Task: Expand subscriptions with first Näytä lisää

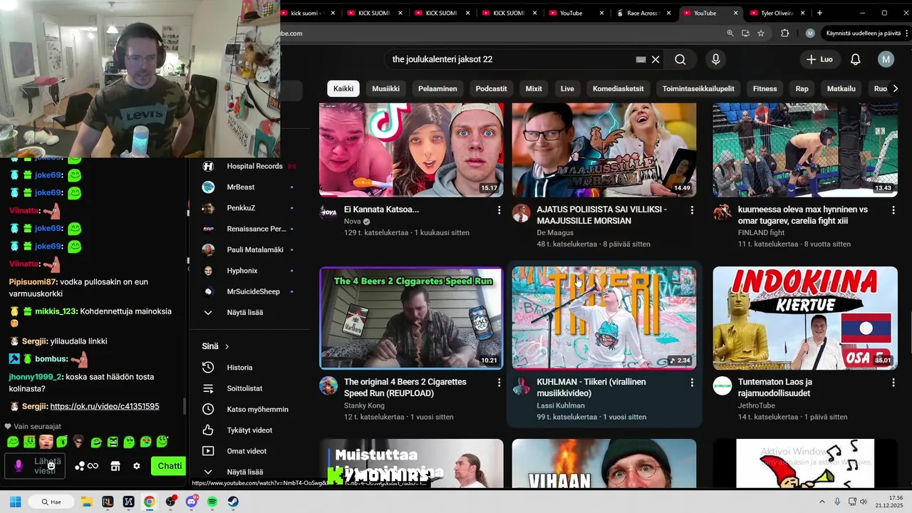Action: click(244, 312)
